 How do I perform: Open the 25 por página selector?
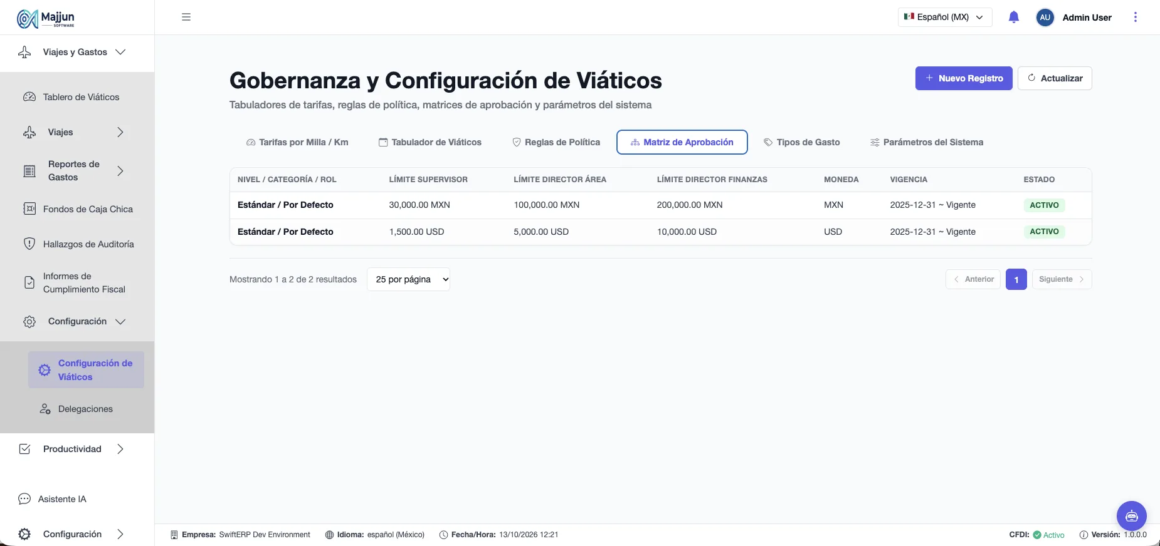408,279
